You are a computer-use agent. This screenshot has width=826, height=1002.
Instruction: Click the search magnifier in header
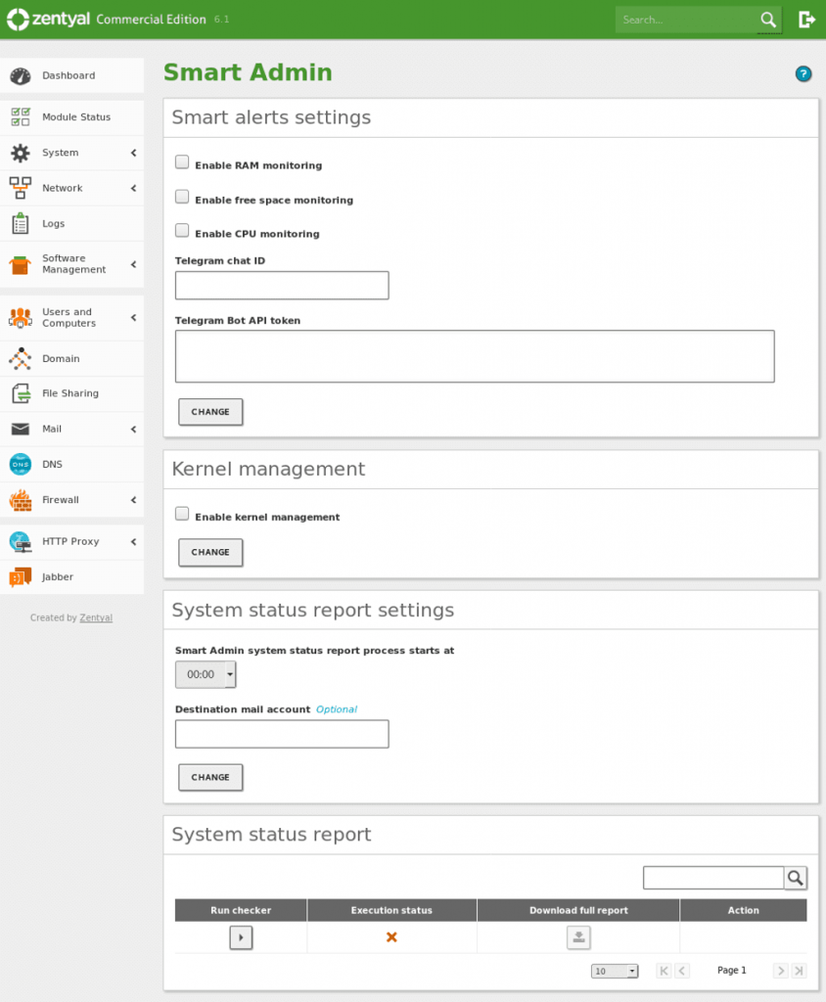coord(768,20)
